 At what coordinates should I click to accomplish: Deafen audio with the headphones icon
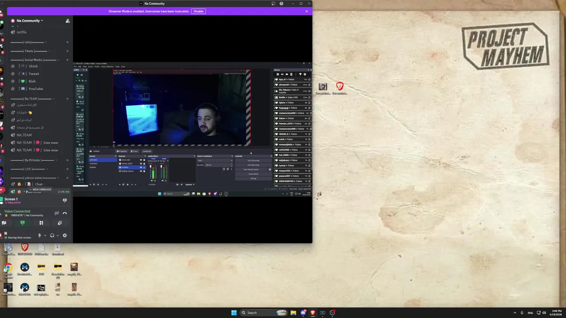[x=52, y=235]
